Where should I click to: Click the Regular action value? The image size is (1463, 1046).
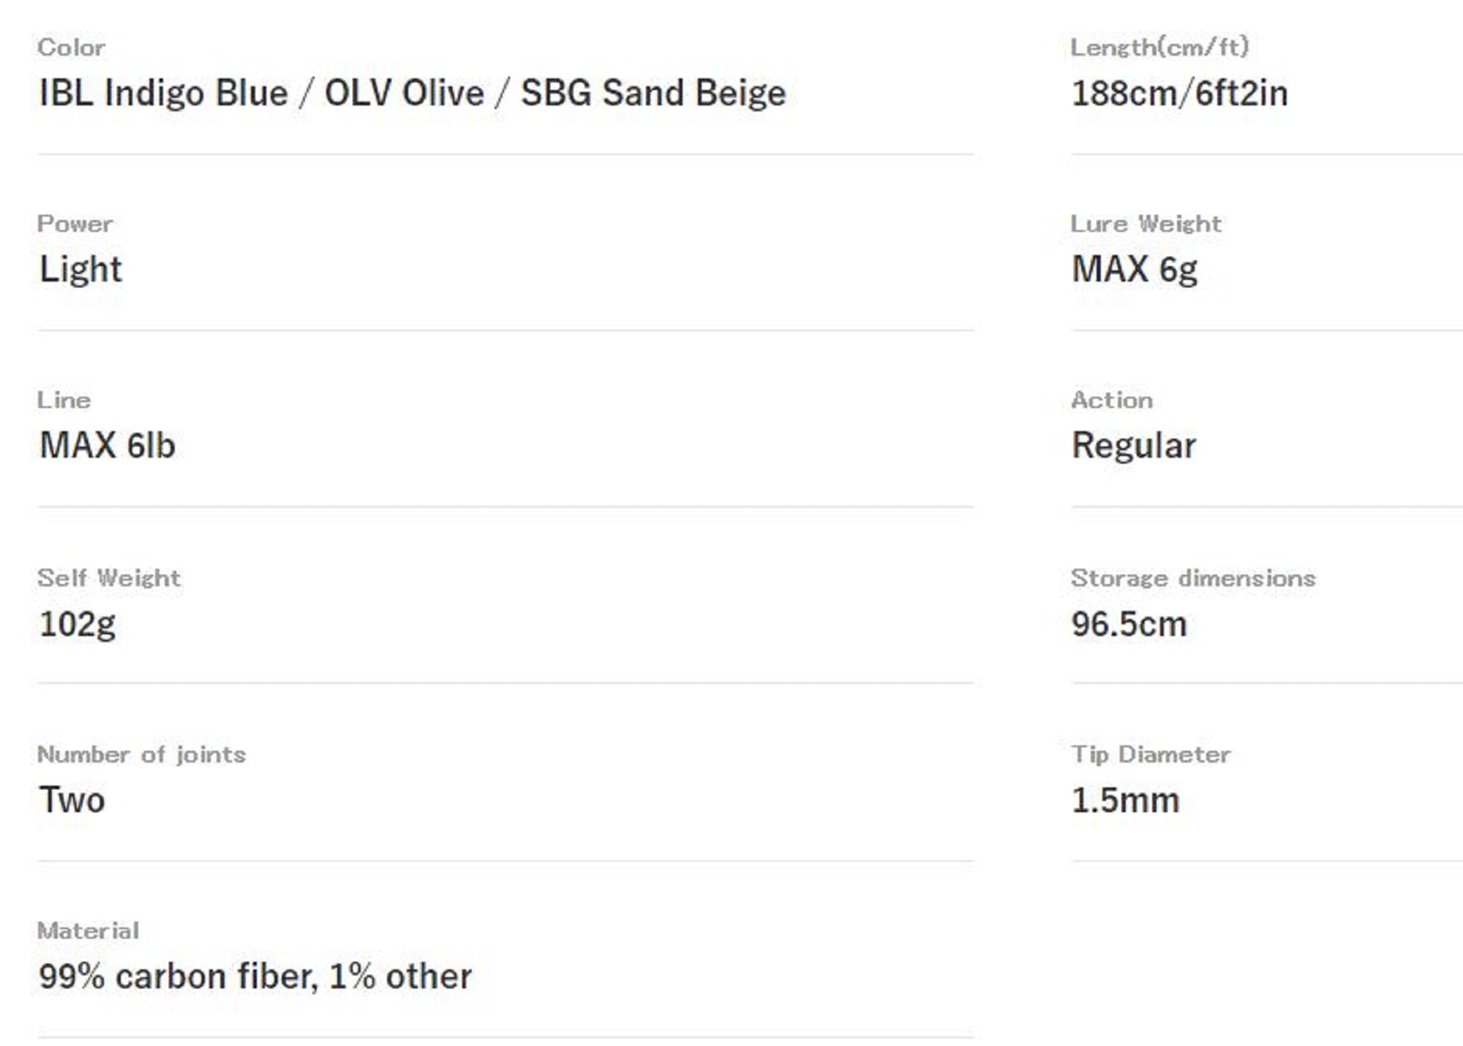coord(1134,446)
